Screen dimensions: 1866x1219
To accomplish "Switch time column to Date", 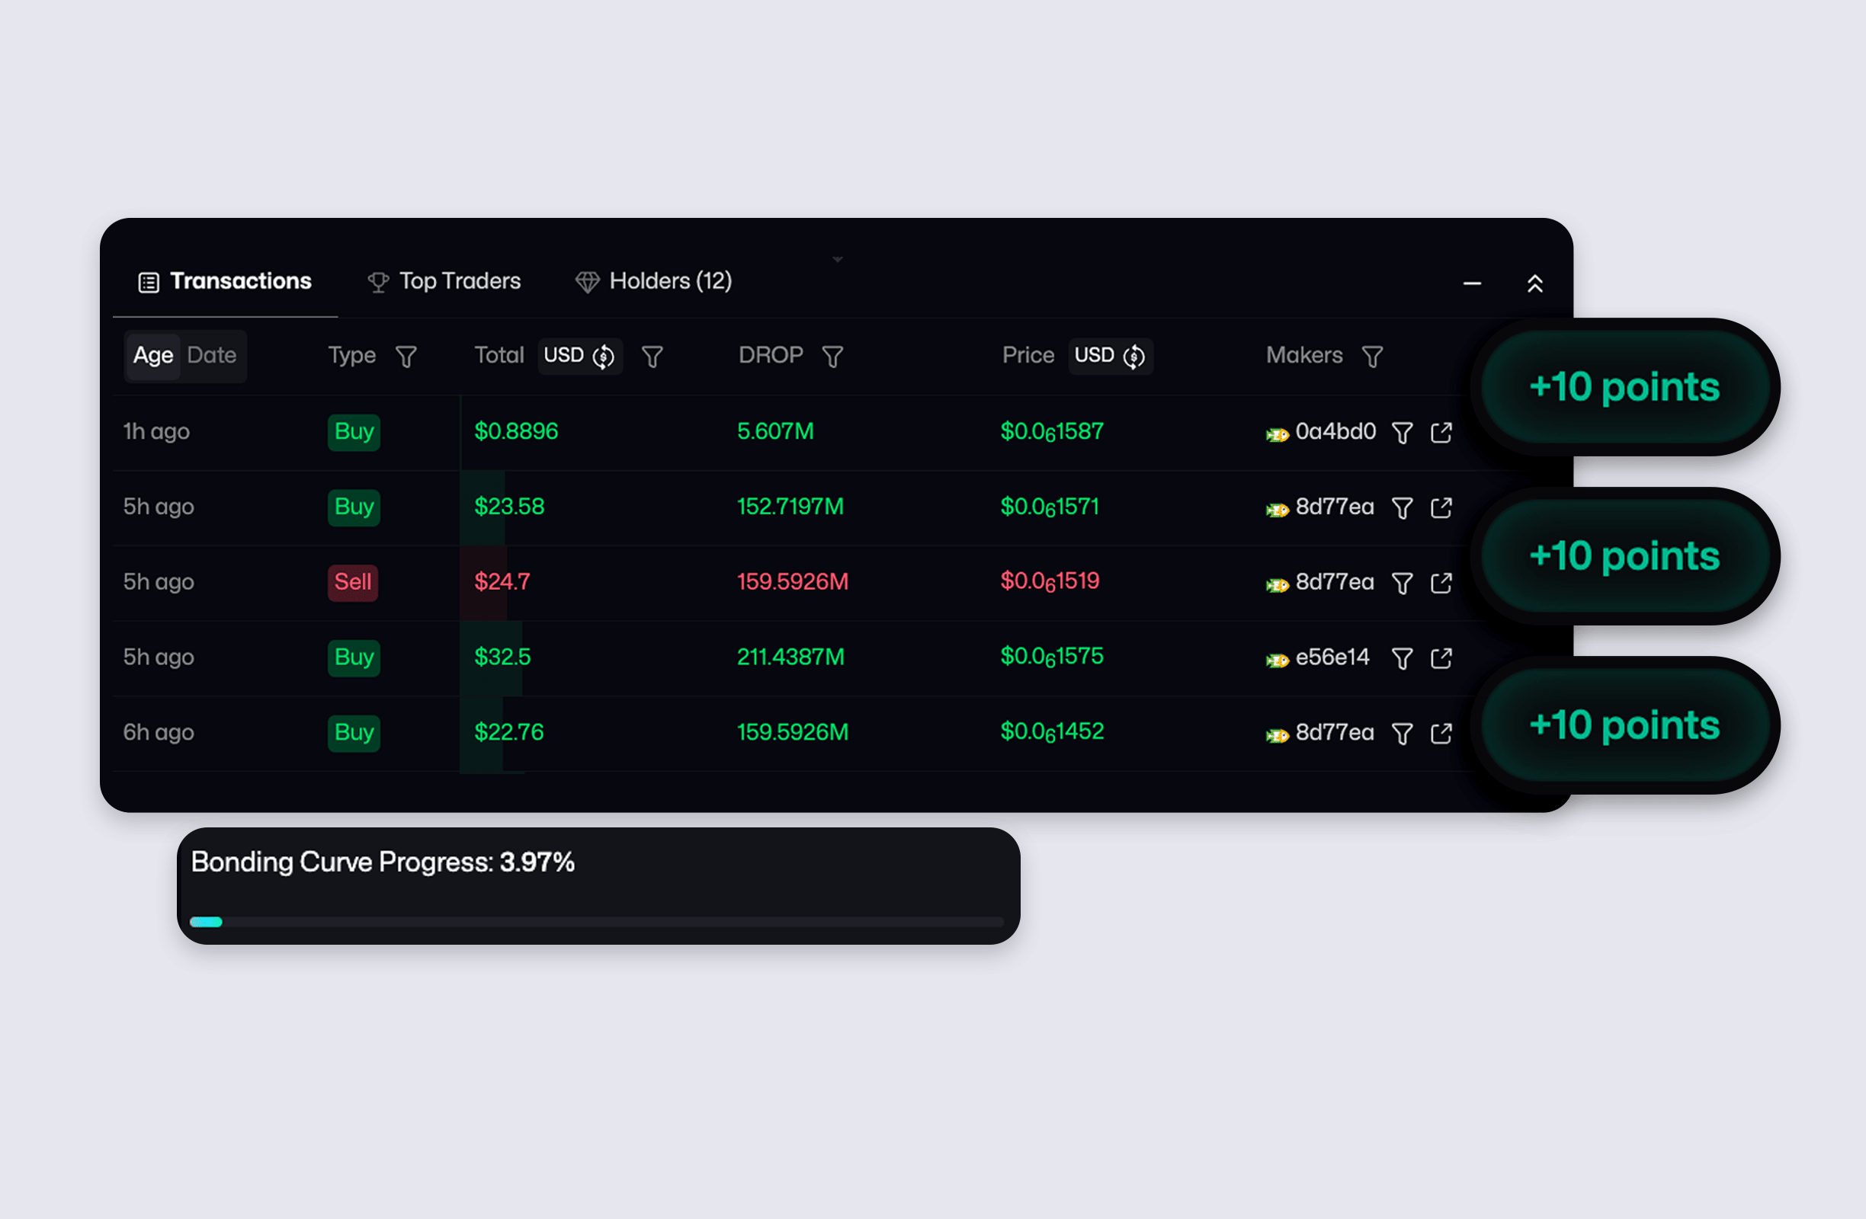I will 212,356.
